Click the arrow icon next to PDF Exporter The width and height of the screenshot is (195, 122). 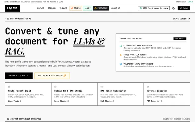[161, 101]
